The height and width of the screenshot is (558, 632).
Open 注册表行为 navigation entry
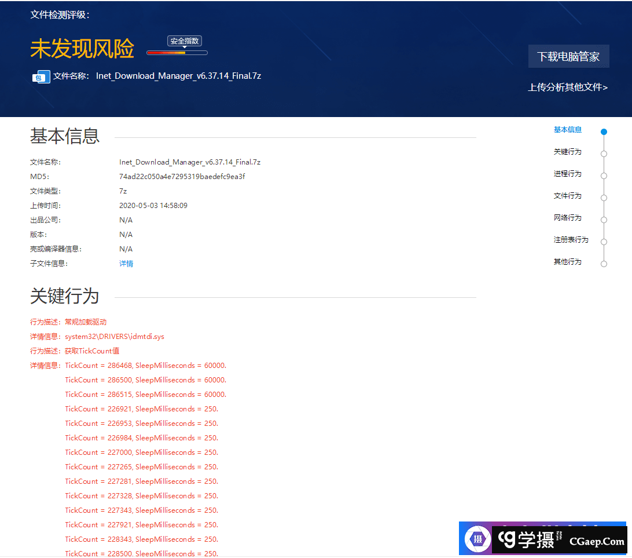(x=571, y=240)
